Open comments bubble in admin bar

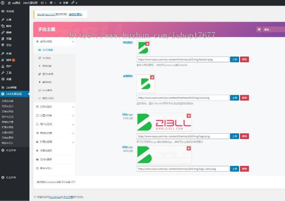click(x=53, y=3)
